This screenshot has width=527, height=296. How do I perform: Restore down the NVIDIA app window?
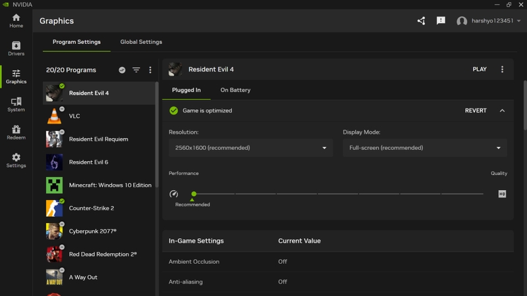coord(509,5)
